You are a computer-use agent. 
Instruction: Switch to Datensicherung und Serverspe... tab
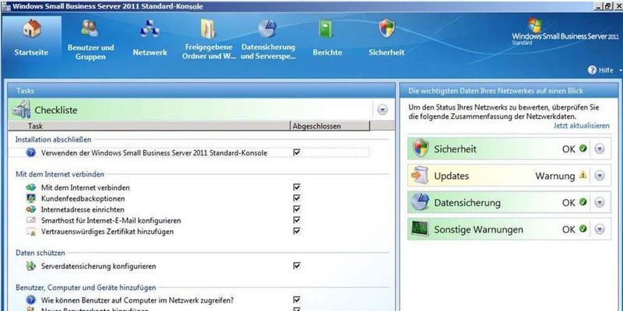pyautogui.click(x=268, y=52)
